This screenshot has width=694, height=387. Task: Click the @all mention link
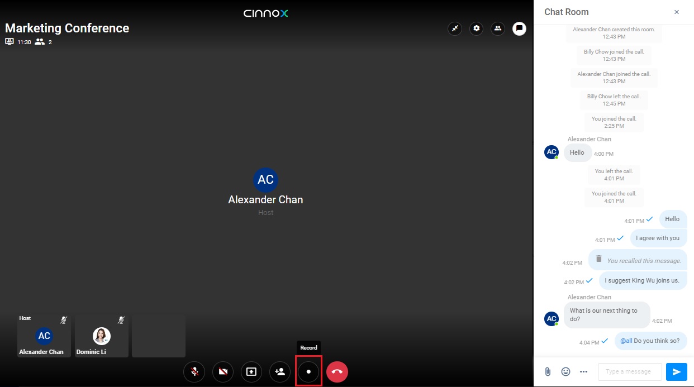click(x=626, y=341)
